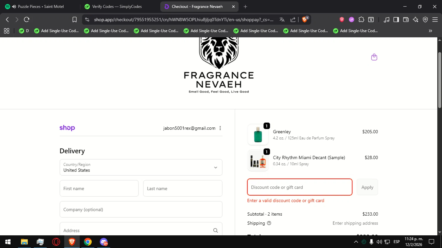Open the ESP language switcher
Viewport: 442px width, 248px height.
(397, 242)
